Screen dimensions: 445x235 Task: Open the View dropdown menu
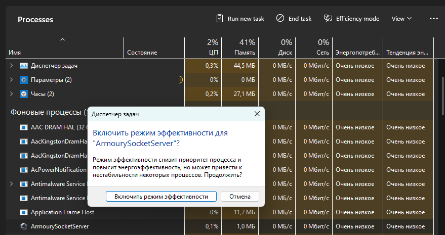click(401, 19)
